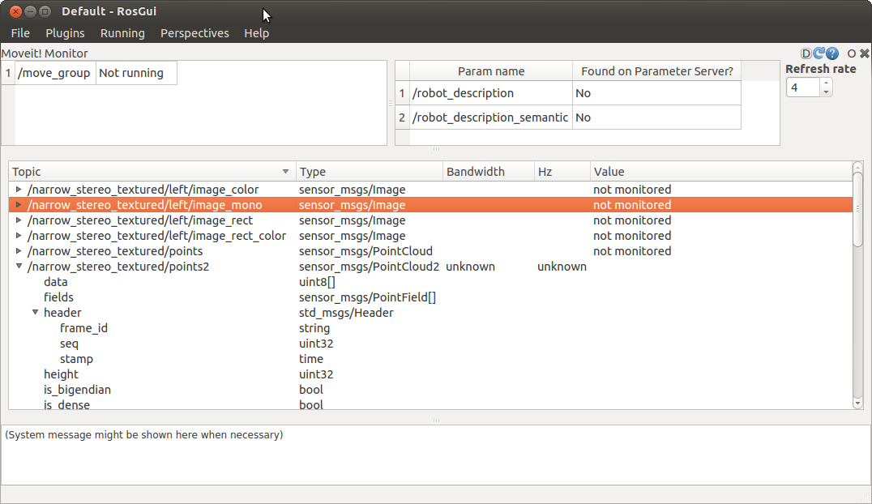Image resolution: width=872 pixels, height=504 pixels.
Task: Click the Hz column header
Action: pyautogui.click(x=562, y=171)
